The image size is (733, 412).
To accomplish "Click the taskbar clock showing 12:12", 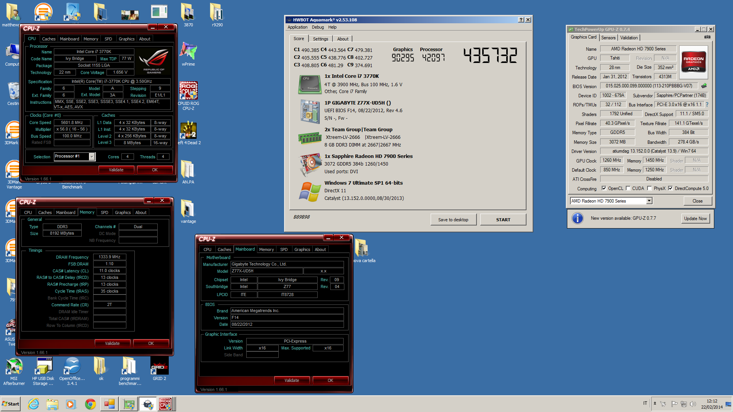I will pyautogui.click(x=712, y=401).
